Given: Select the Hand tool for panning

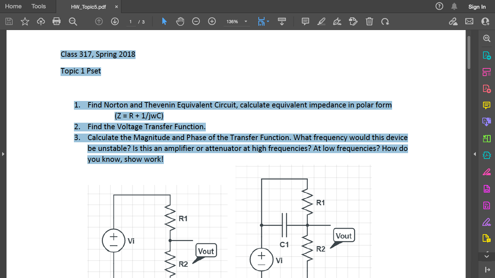Looking at the screenshot, I should point(180,21).
